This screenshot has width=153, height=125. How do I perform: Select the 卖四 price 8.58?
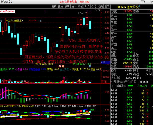pos(130,19)
